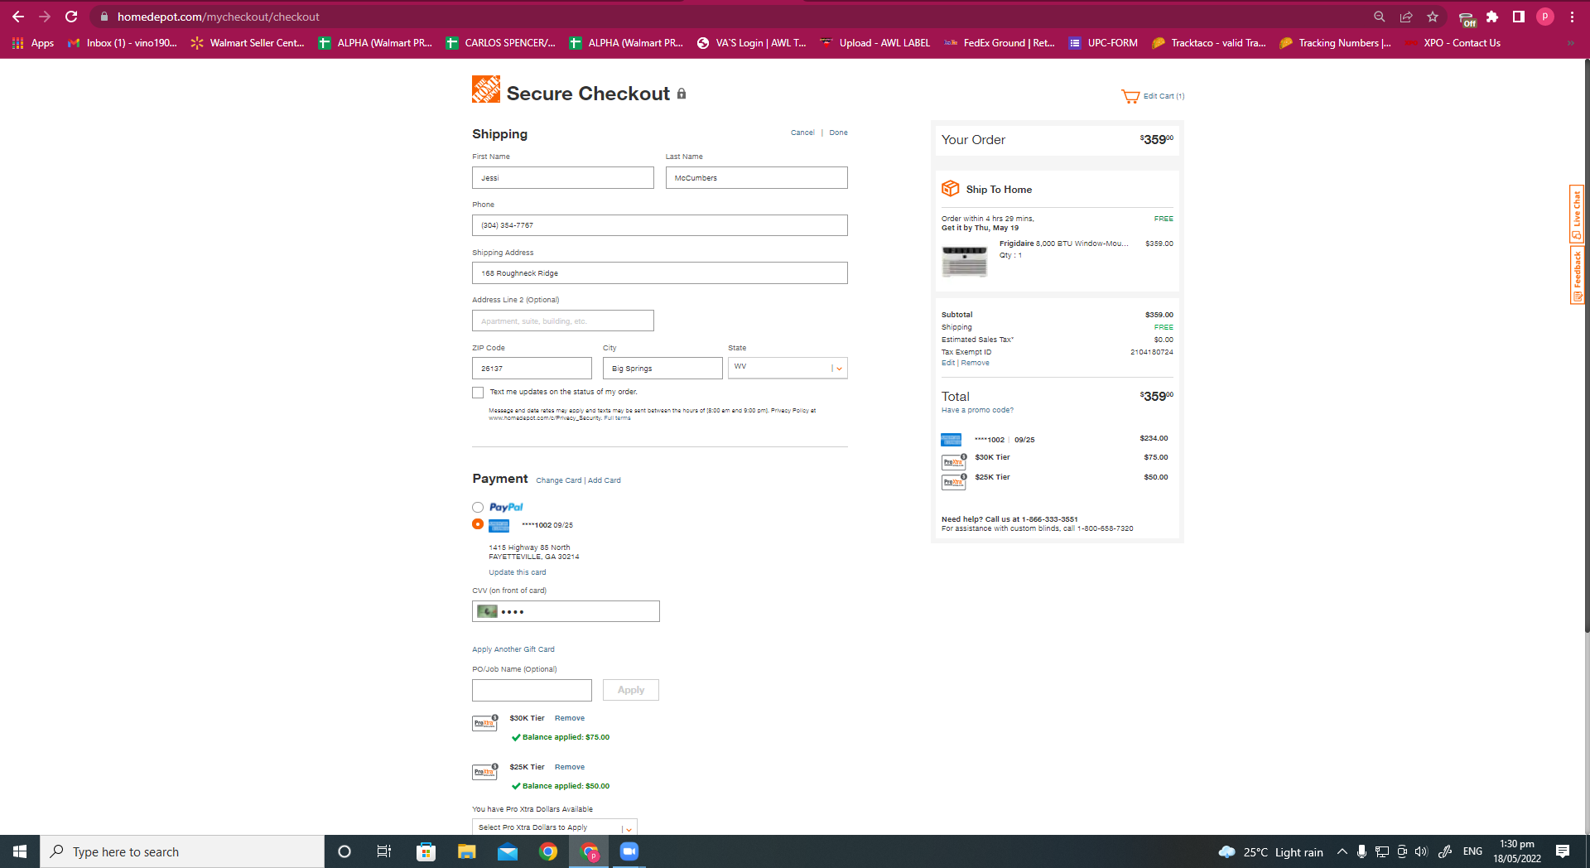Click the Home Depot logo
Image resolution: width=1590 pixels, height=868 pixels.
[486, 89]
